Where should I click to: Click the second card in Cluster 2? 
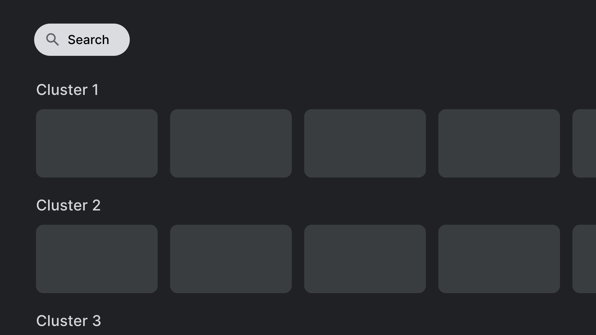tap(231, 258)
